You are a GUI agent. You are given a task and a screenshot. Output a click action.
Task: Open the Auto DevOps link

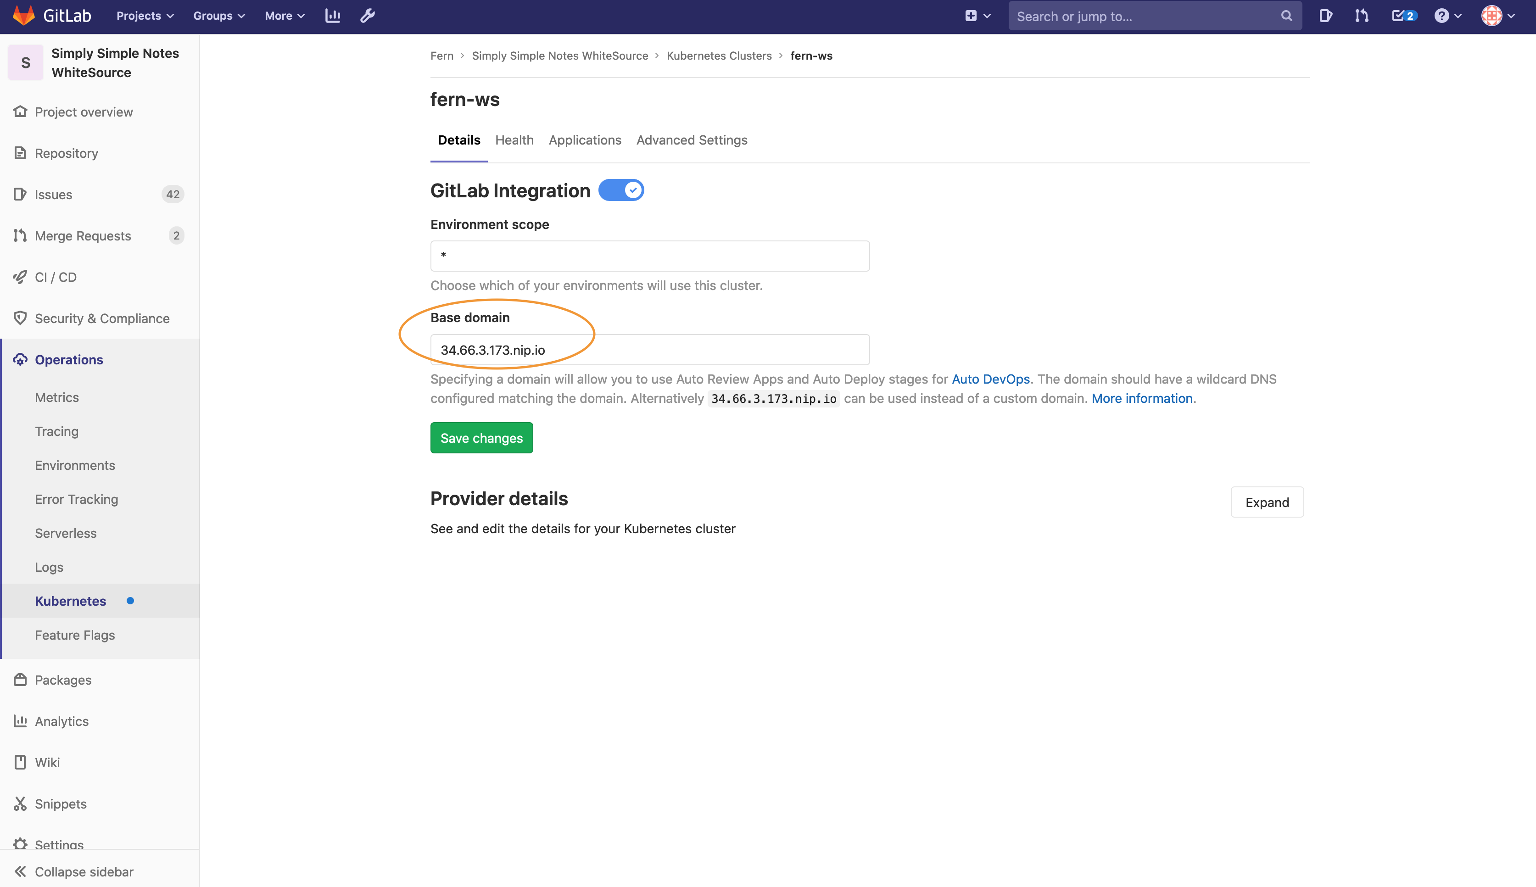[990, 379]
